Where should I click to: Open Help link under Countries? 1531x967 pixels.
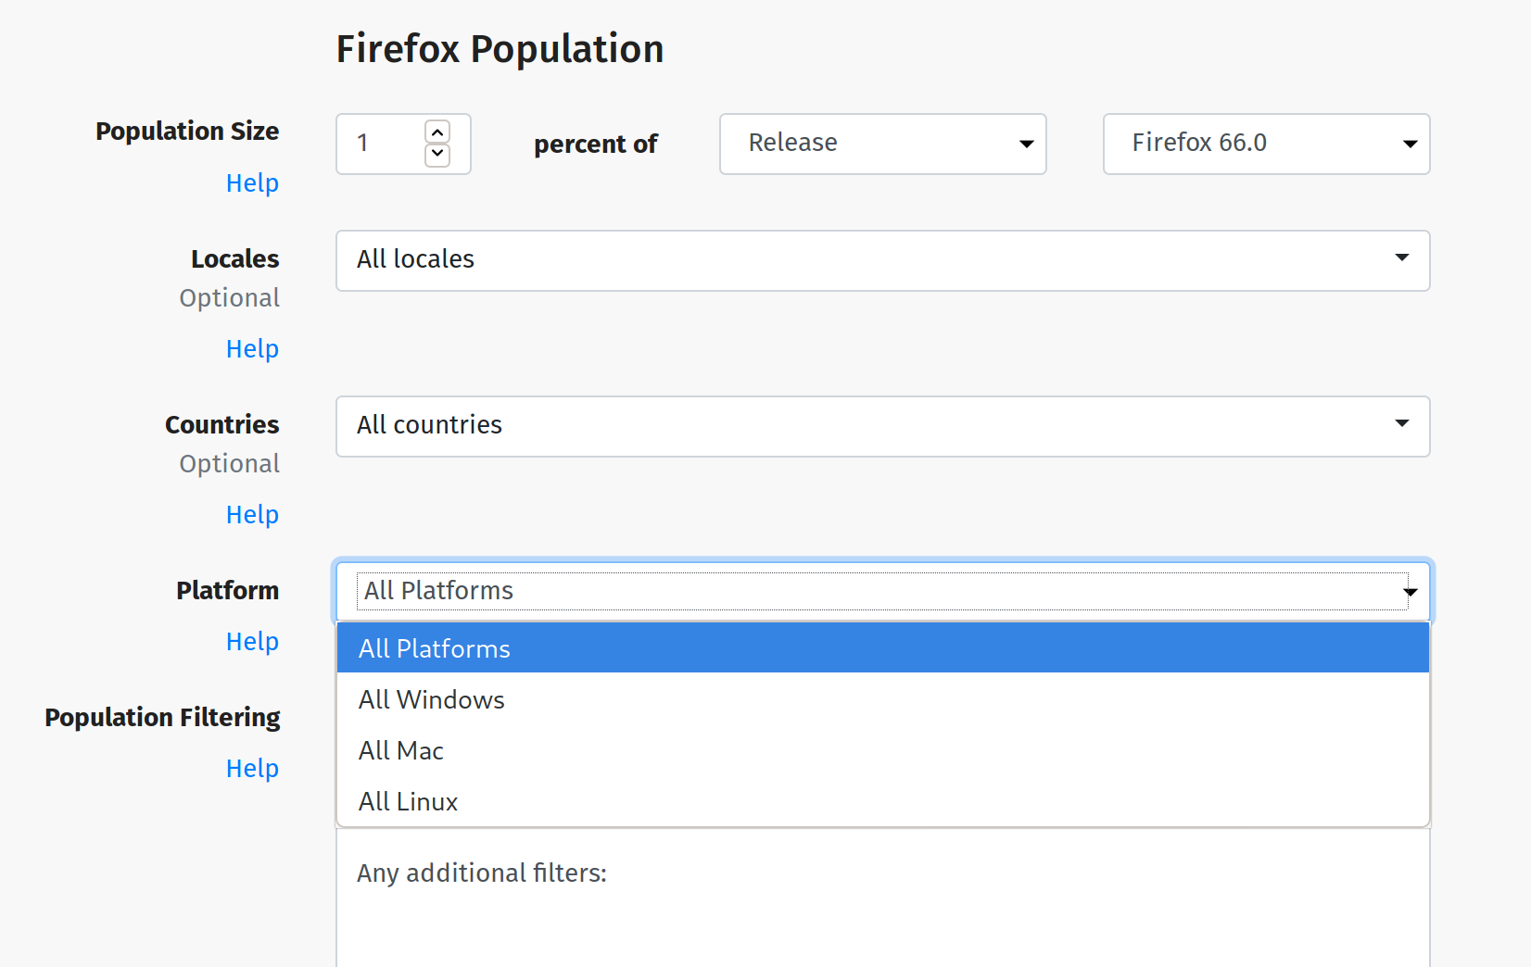(252, 515)
